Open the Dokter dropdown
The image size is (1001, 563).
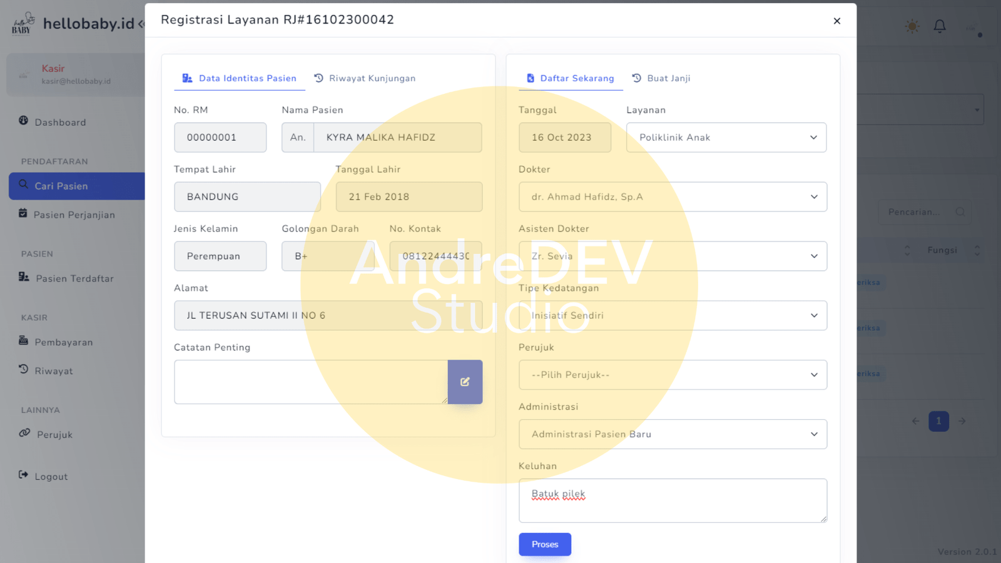(673, 197)
